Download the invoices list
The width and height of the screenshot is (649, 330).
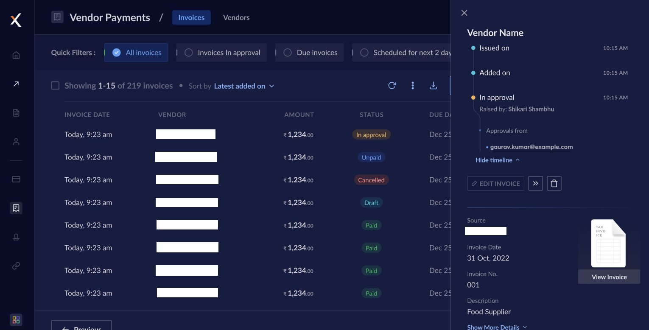pos(433,86)
